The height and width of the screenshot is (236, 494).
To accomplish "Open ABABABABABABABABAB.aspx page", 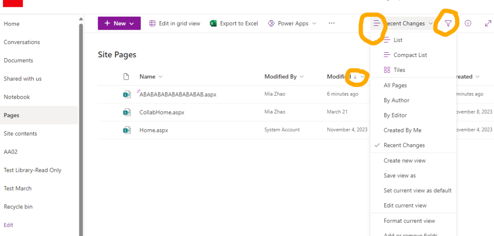I will [178, 94].
